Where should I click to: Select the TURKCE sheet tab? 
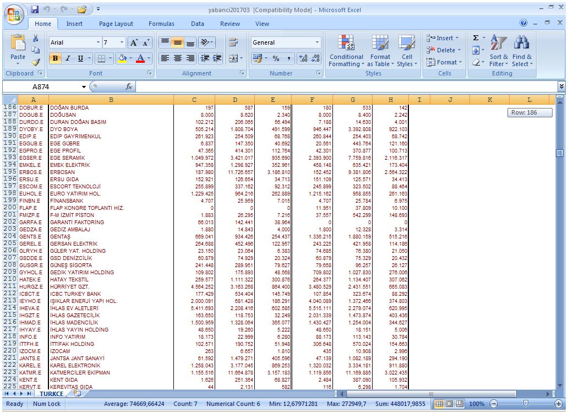[x=51, y=393]
